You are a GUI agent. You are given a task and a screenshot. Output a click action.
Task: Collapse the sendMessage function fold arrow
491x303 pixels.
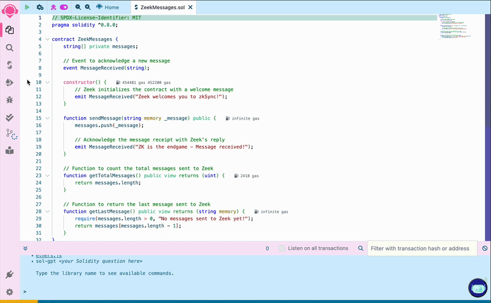click(x=47, y=118)
